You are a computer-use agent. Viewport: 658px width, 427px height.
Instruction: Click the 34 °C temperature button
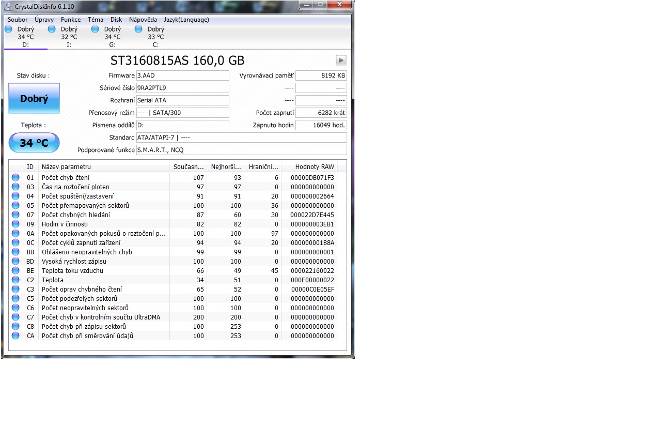34,143
